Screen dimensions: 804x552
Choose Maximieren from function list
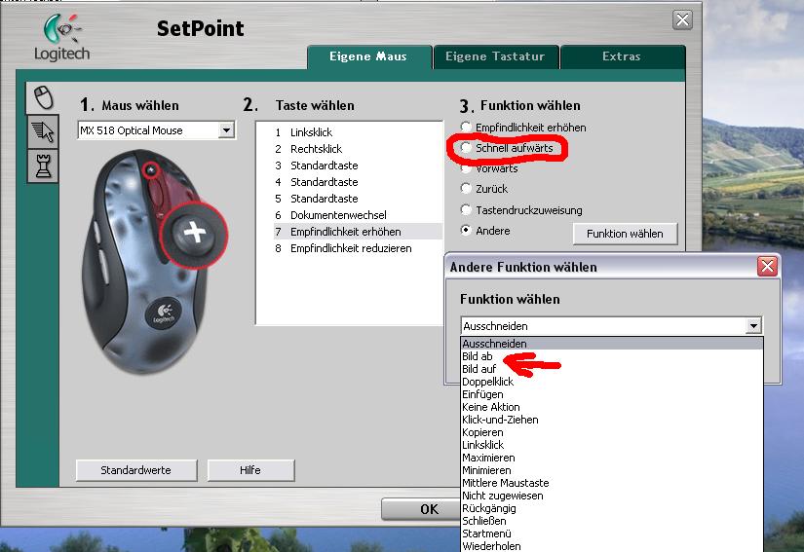tap(612, 458)
